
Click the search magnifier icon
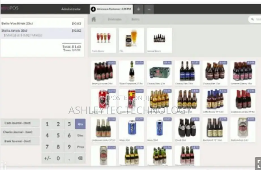point(253,19)
